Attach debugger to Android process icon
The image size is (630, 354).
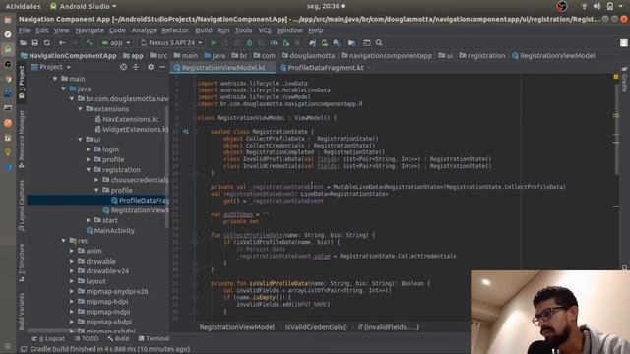[x=286, y=43]
